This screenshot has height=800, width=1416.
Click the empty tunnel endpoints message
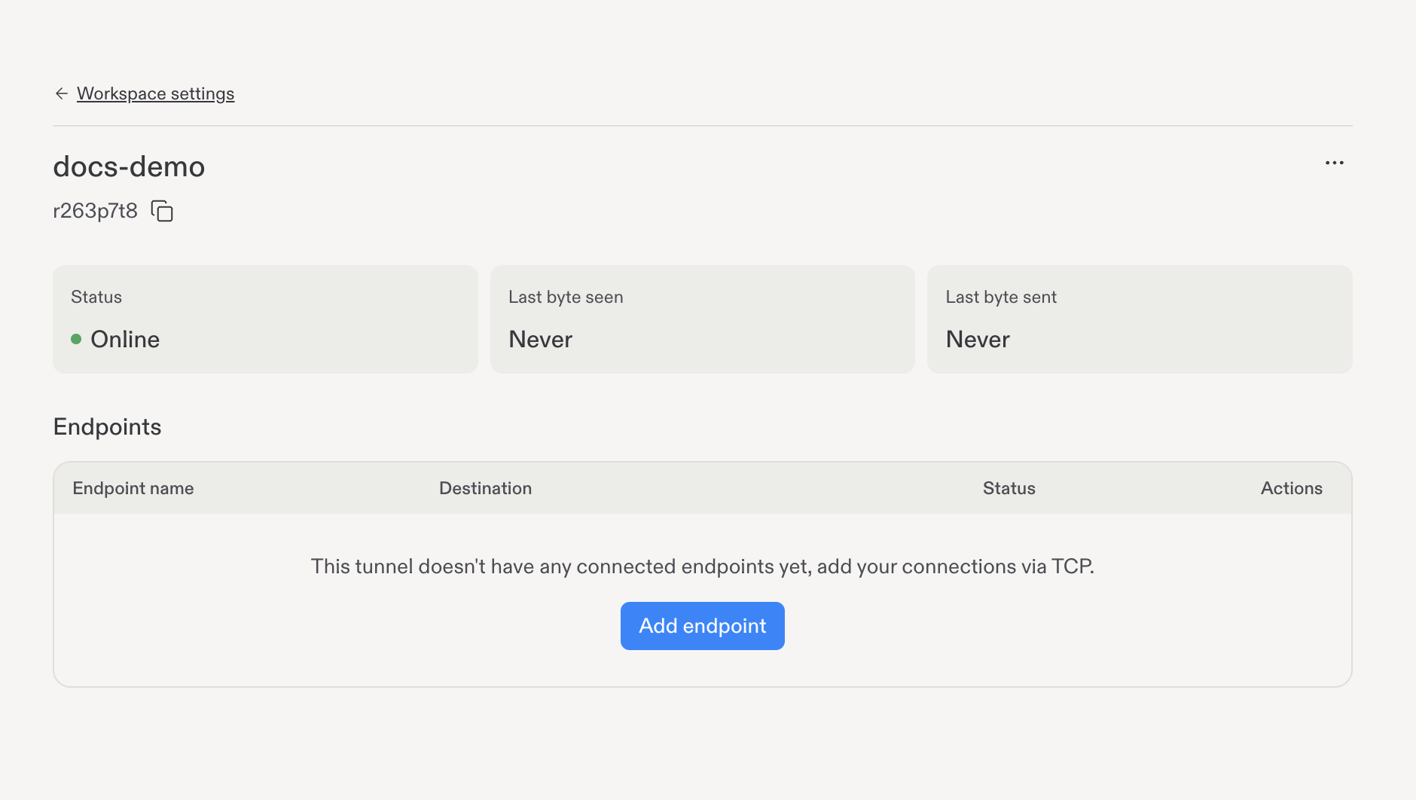[703, 566]
